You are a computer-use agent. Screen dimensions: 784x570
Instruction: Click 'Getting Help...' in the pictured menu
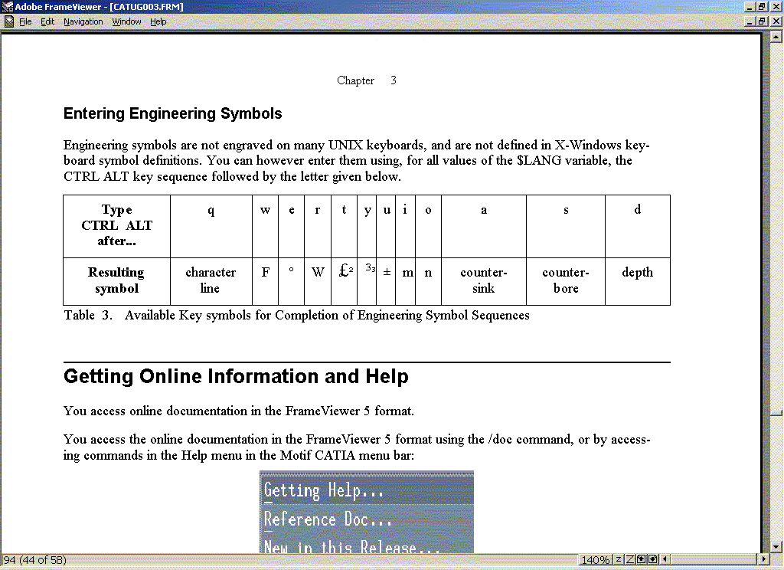point(324,490)
